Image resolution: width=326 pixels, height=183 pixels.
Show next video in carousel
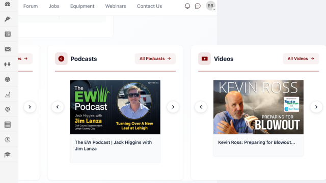pyautogui.click(x=316, y=107)
